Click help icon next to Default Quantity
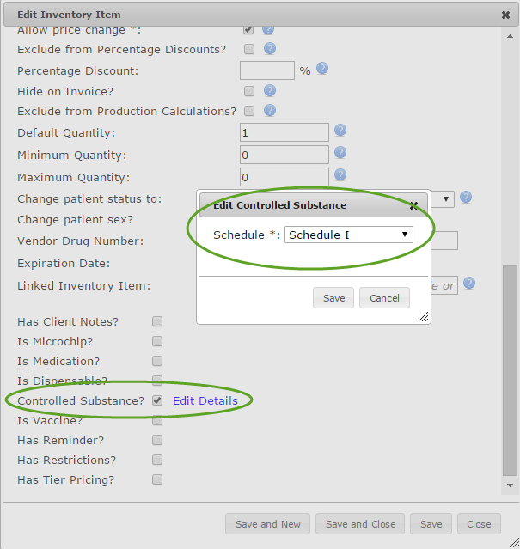Image resolution: width=520 pixels, height=549 pixels. [340, 131]
